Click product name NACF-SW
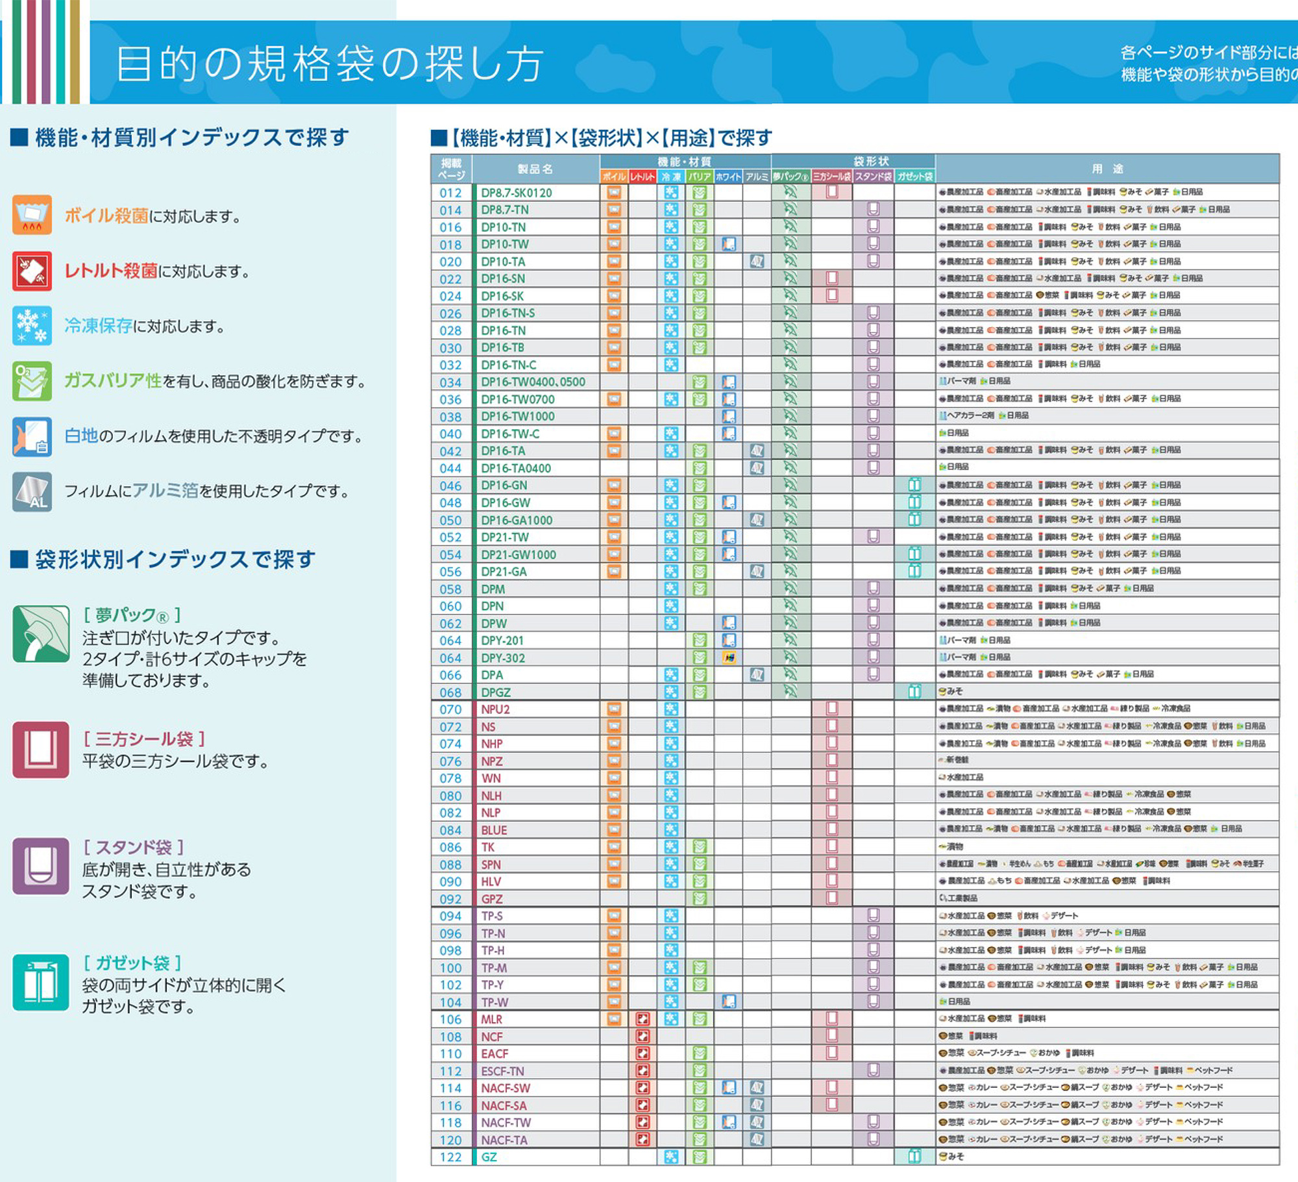The image size is (1298, 1182). coord(506,1088)
